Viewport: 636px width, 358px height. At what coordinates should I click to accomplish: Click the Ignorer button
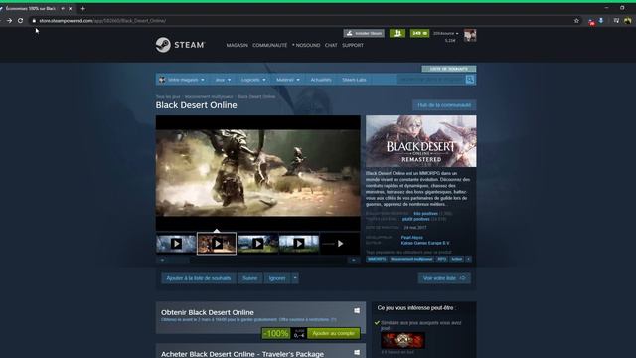(277, 278)
